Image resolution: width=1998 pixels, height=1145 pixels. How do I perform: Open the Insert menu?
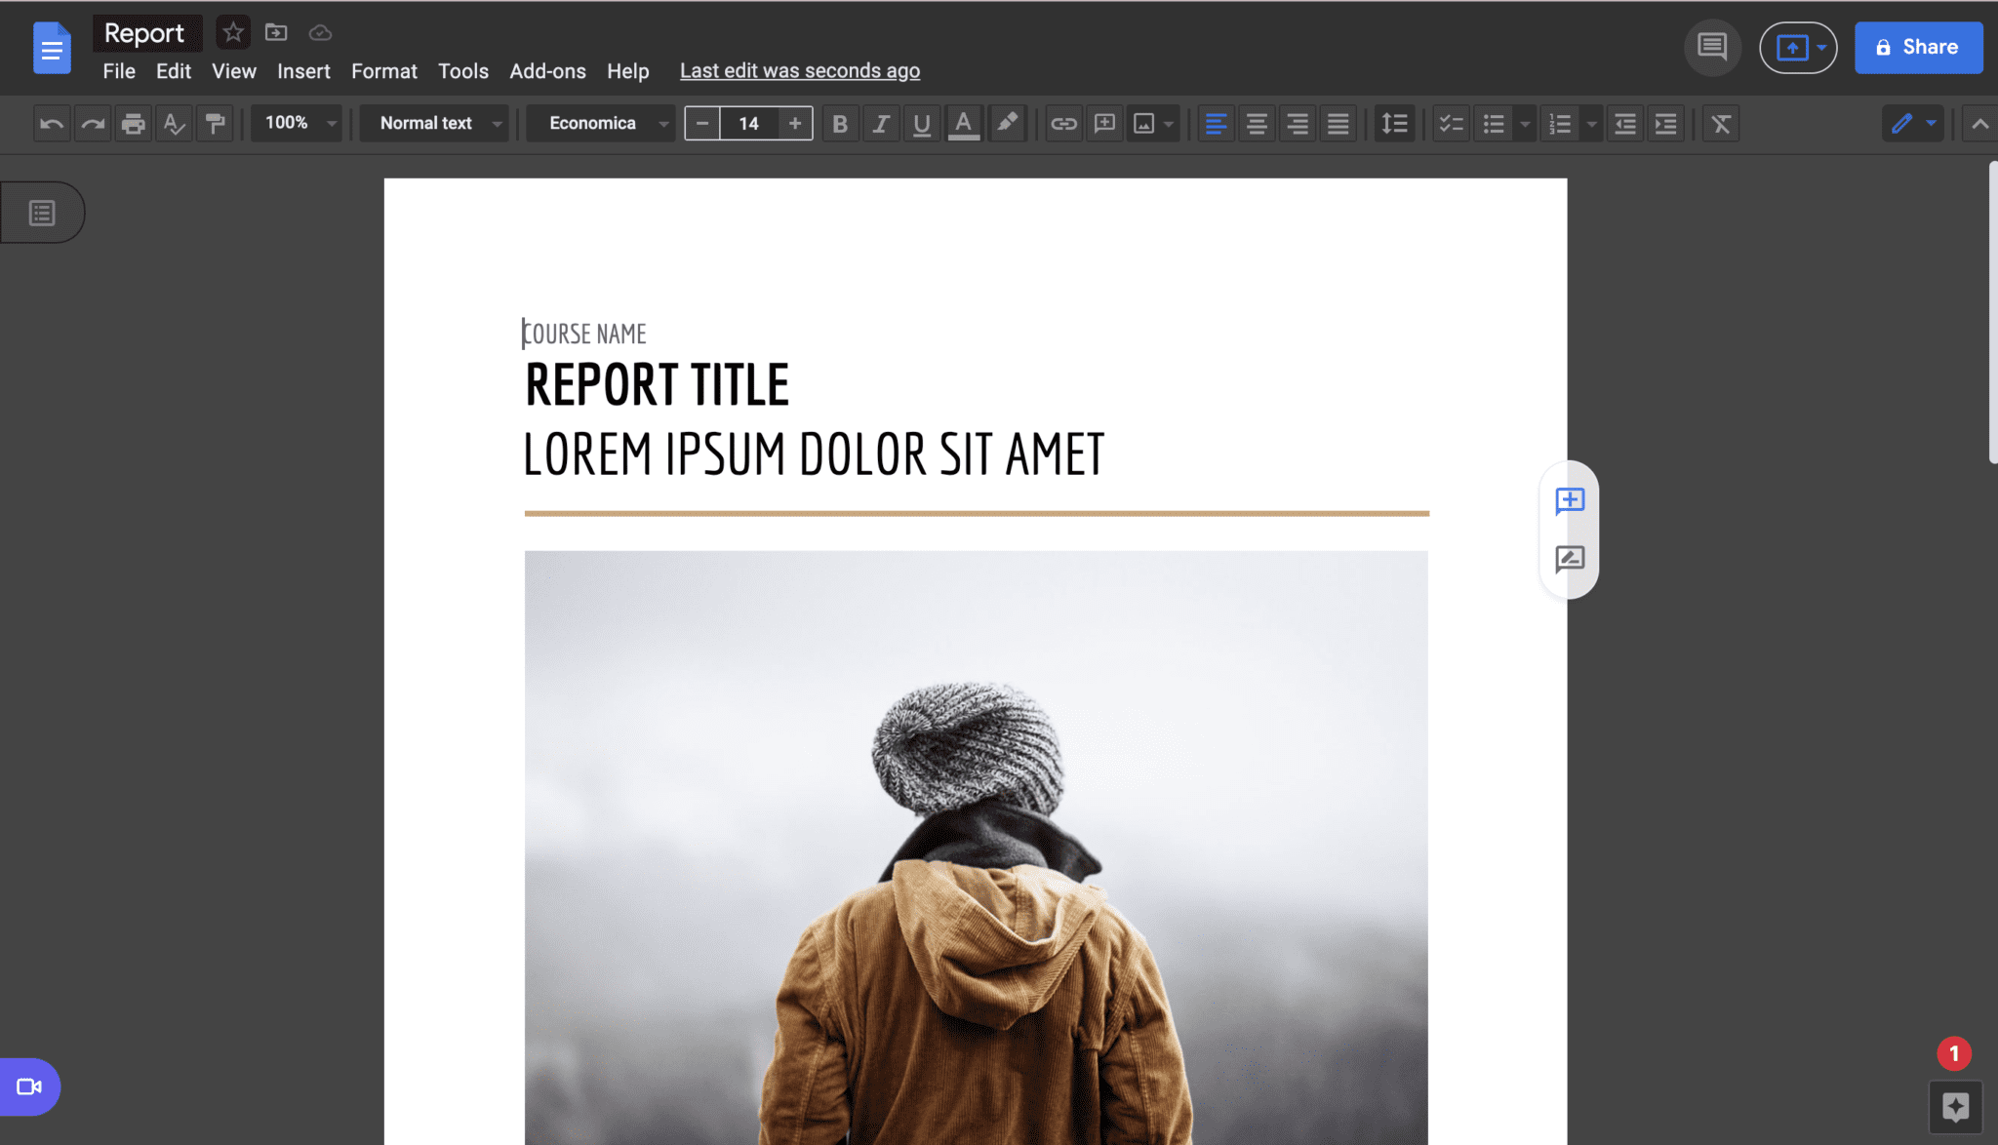(x=303, y=70)
